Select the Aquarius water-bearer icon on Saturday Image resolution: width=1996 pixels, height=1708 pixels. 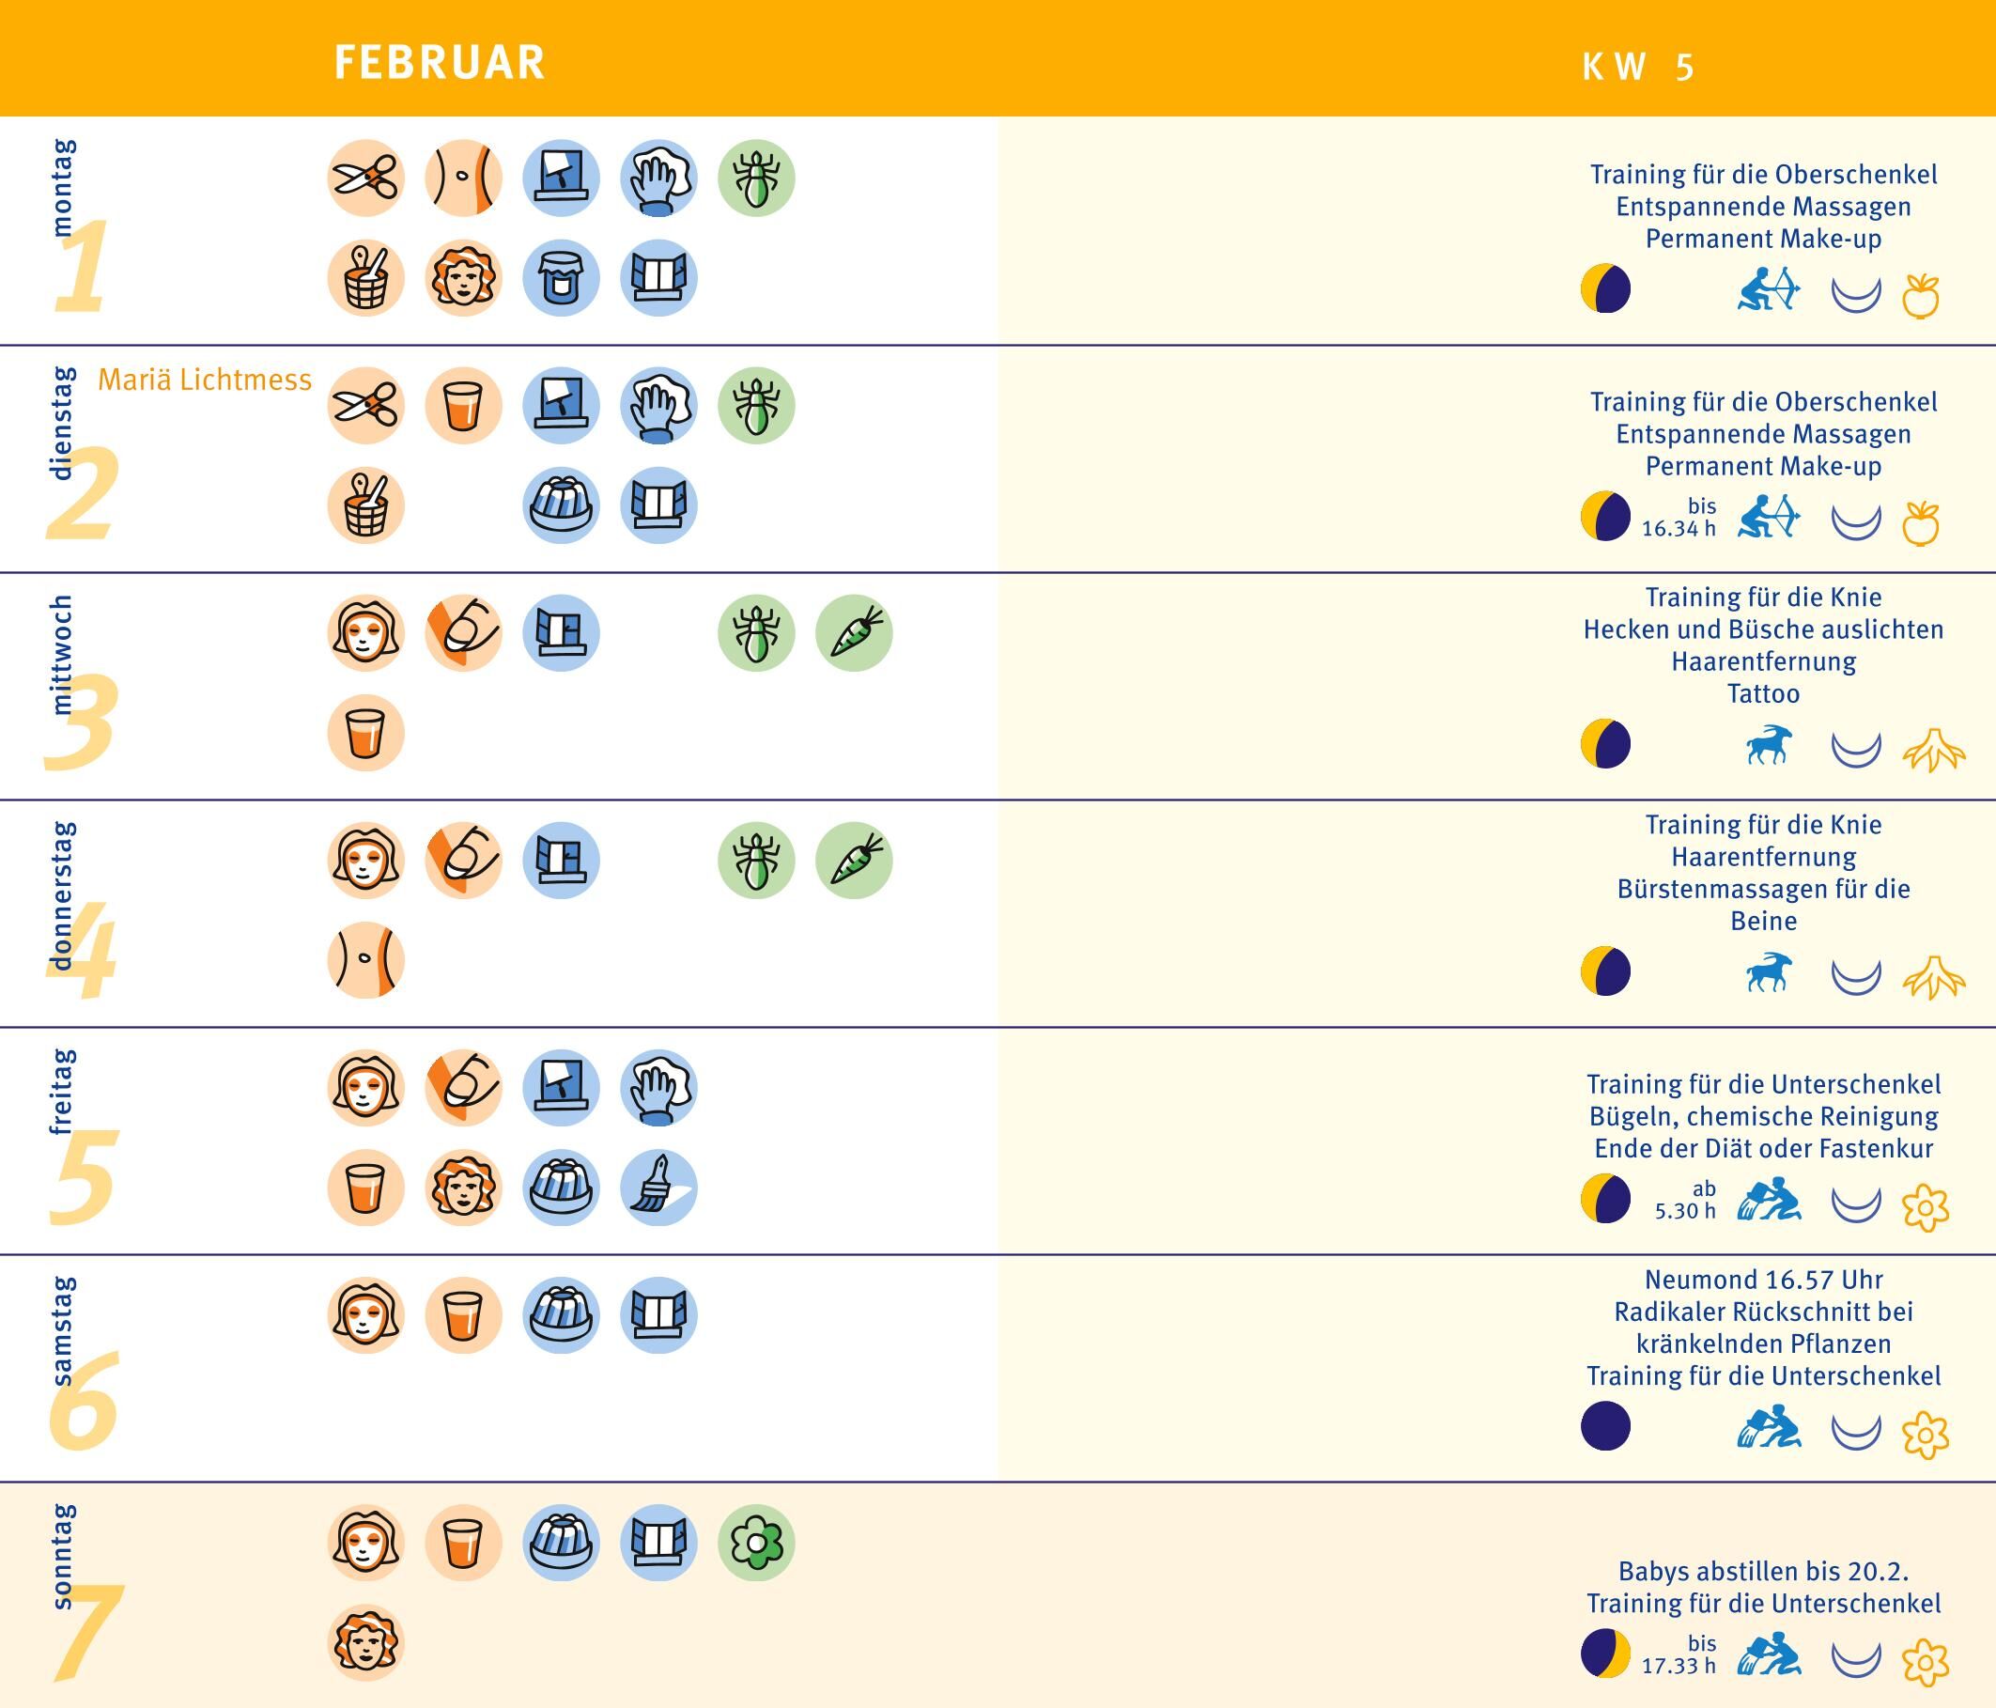tap(1769, 1428)
